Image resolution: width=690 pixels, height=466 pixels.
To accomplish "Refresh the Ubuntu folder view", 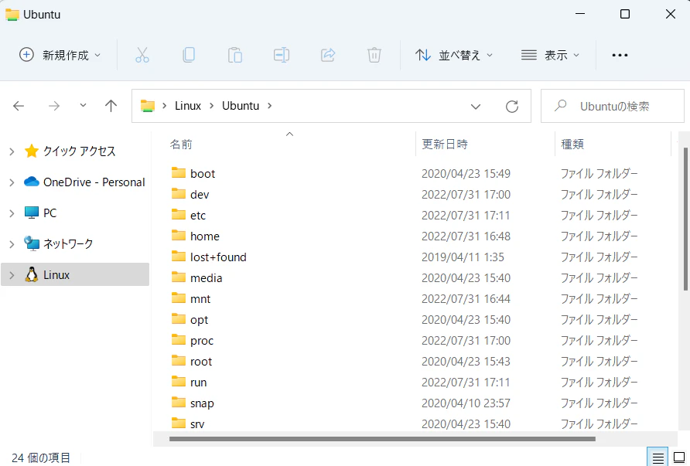I will click(x=512, y=107).
